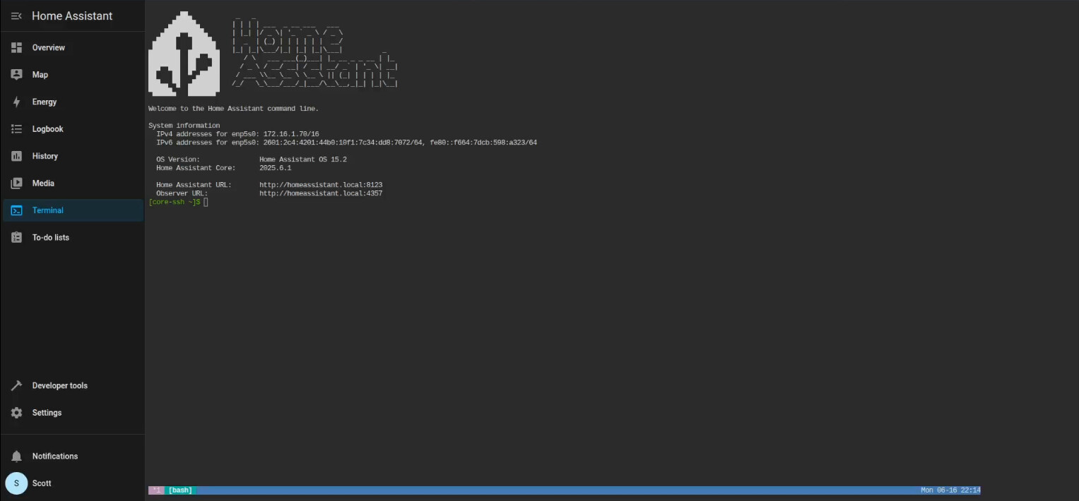The image size is (1079, 501).
Task: Select the Terminal sidebar item
Action: point(73,210)
